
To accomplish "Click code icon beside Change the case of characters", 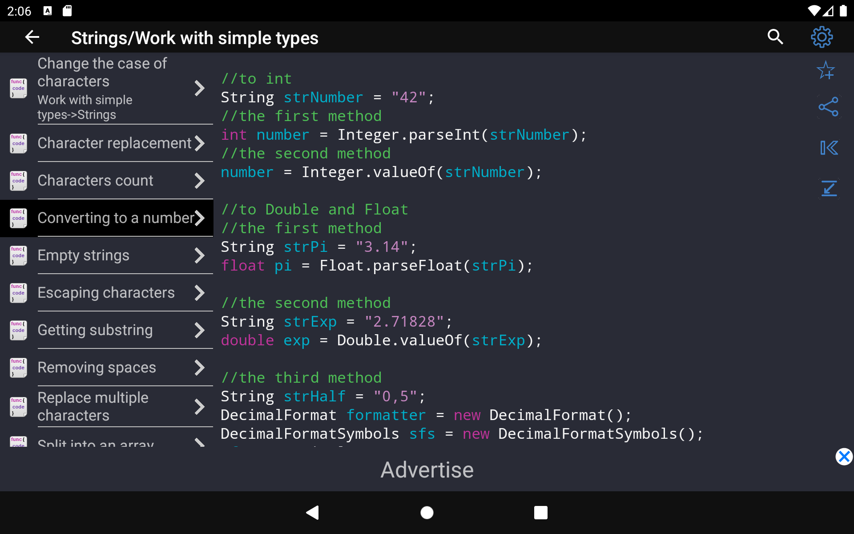I will point(18,88).
